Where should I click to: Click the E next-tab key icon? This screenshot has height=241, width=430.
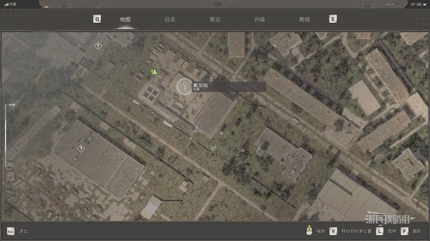333,19
